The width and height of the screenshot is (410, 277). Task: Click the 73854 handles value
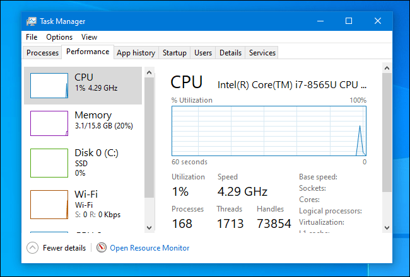274,223
